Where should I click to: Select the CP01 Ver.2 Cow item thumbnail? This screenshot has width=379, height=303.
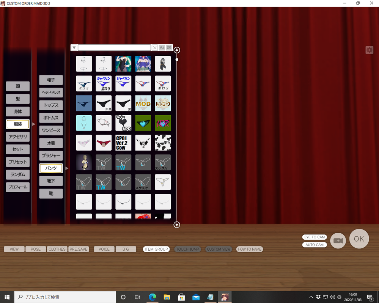[123, 143]
